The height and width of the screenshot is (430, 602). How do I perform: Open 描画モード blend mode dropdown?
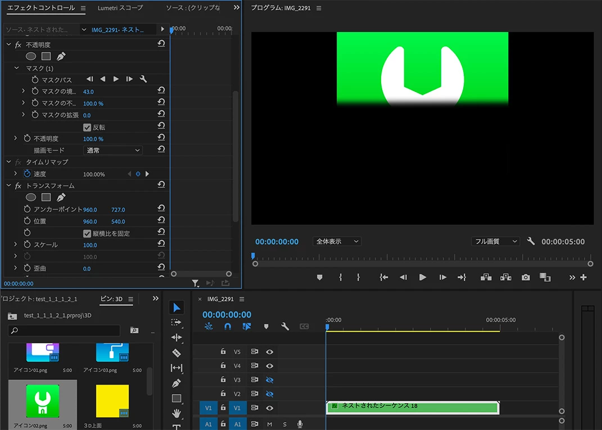click(x=113, y=150)
